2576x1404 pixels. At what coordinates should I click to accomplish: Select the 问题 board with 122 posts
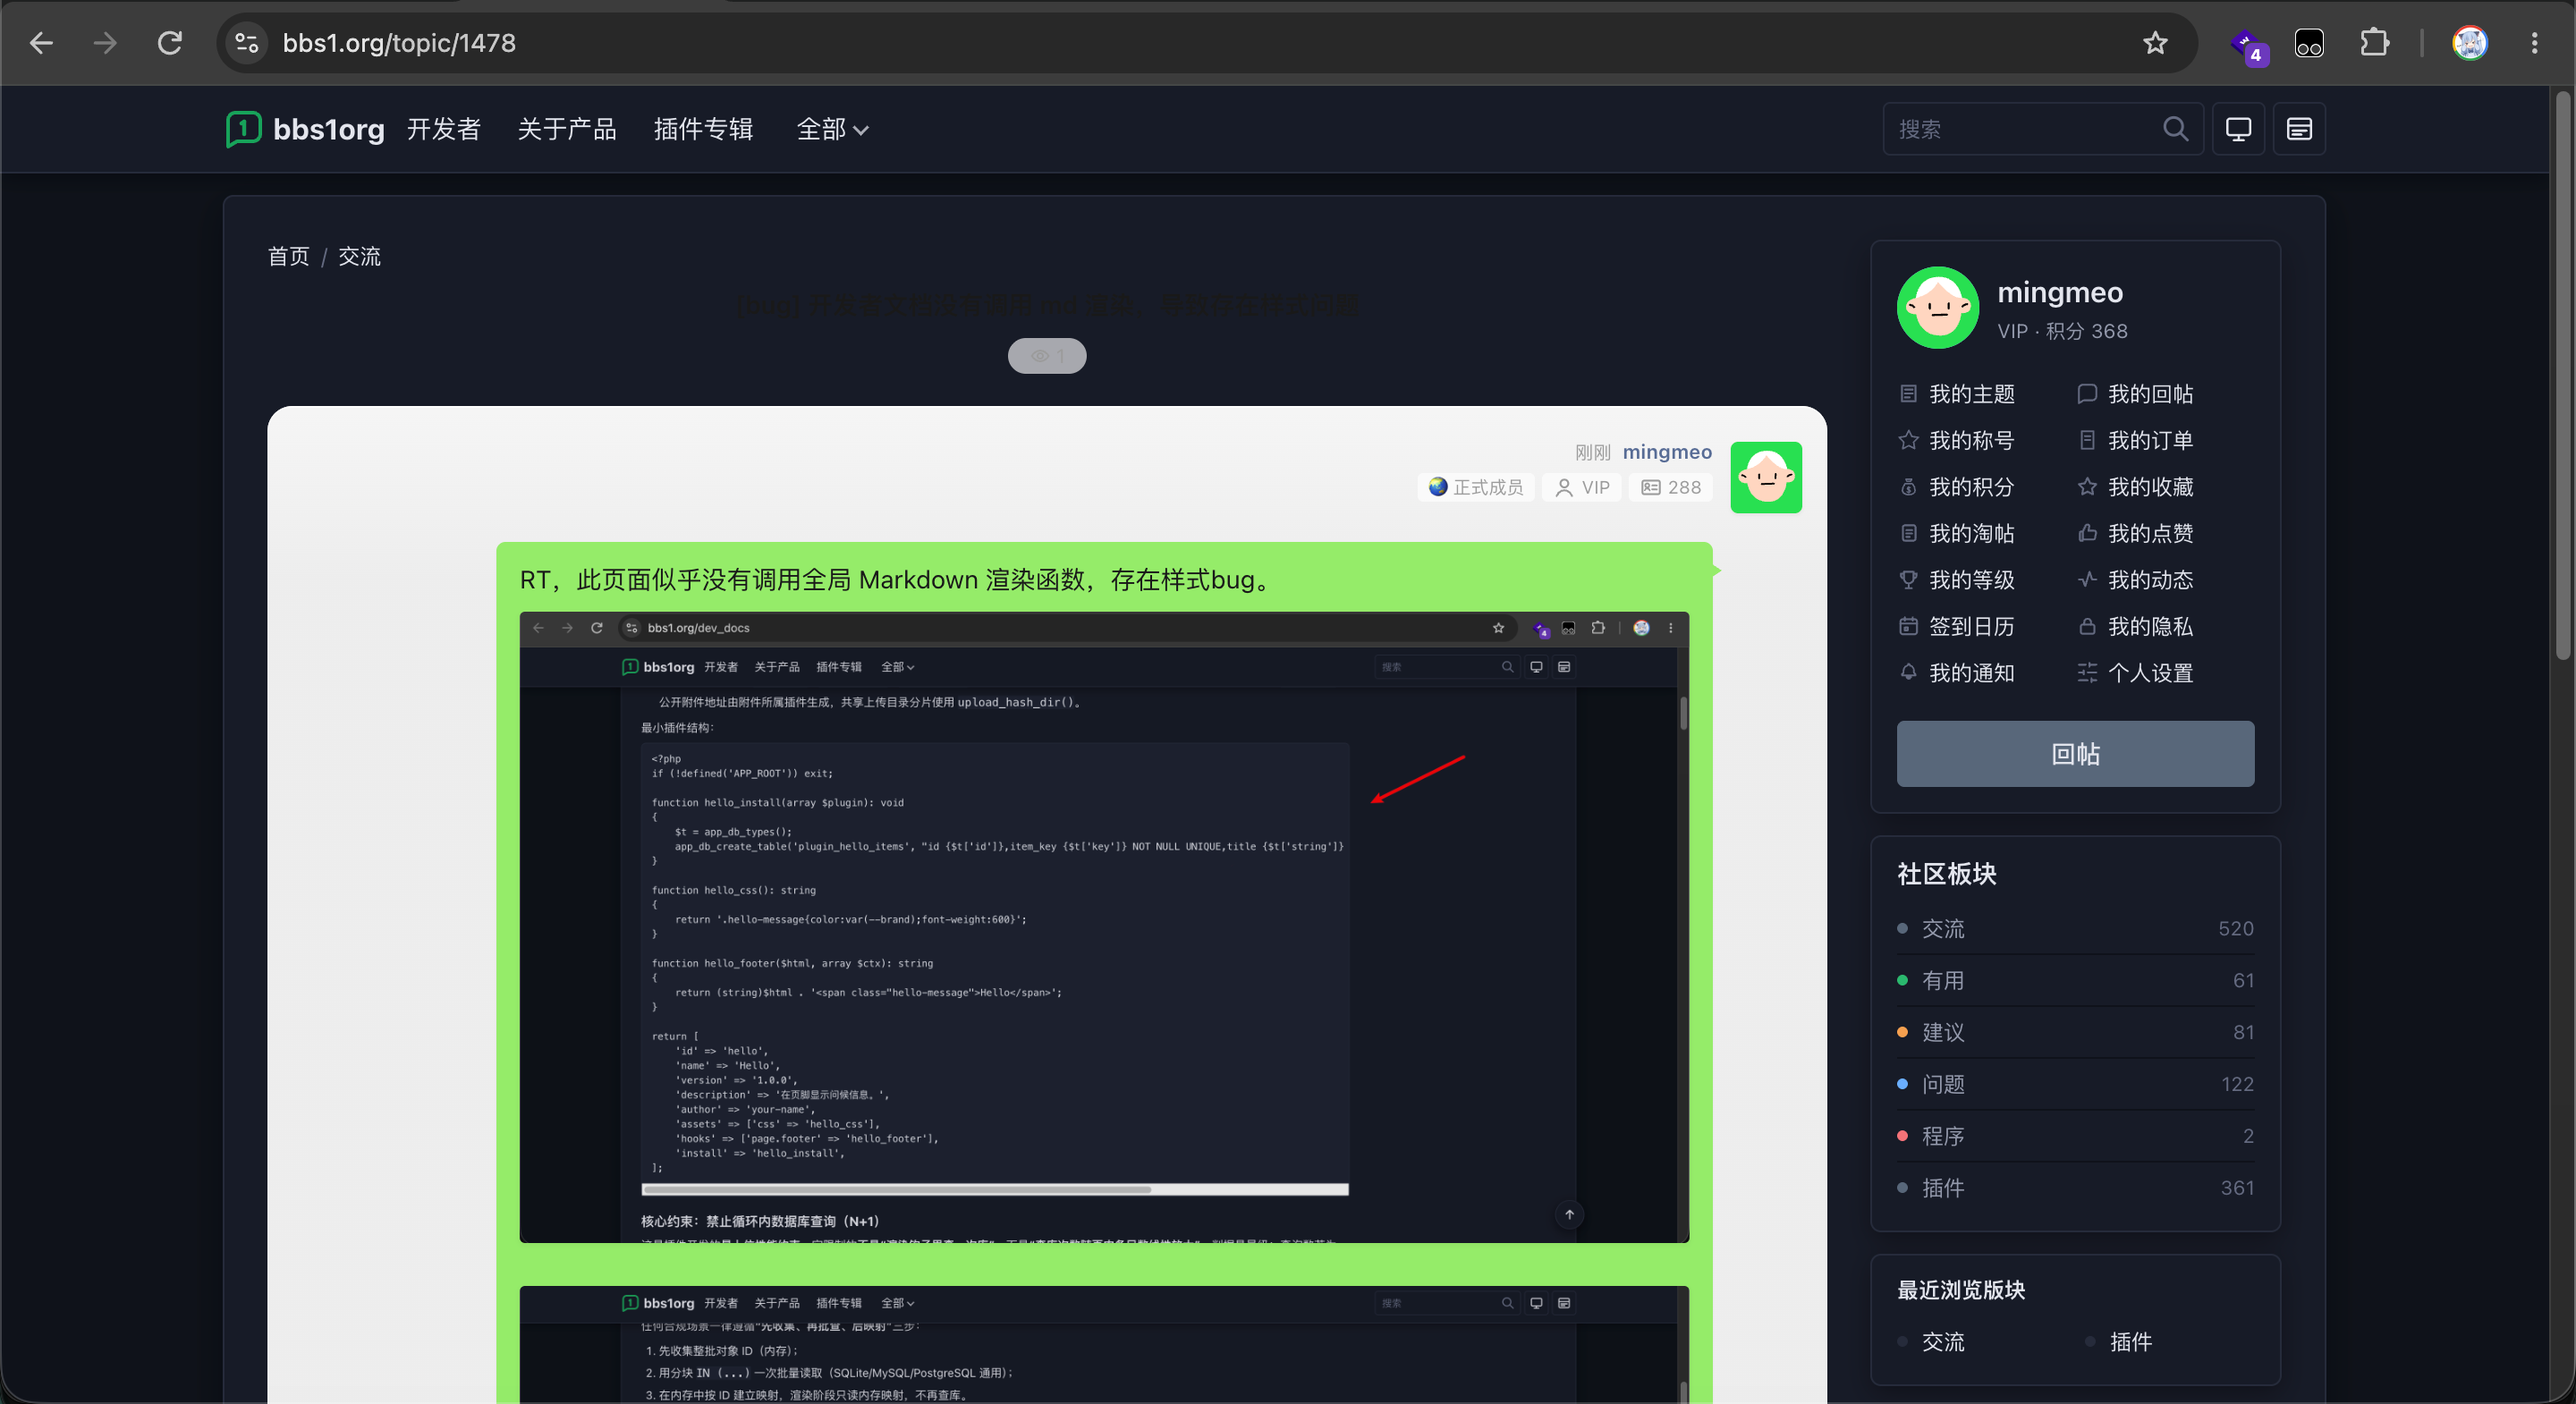(x=2075, y=1085)
